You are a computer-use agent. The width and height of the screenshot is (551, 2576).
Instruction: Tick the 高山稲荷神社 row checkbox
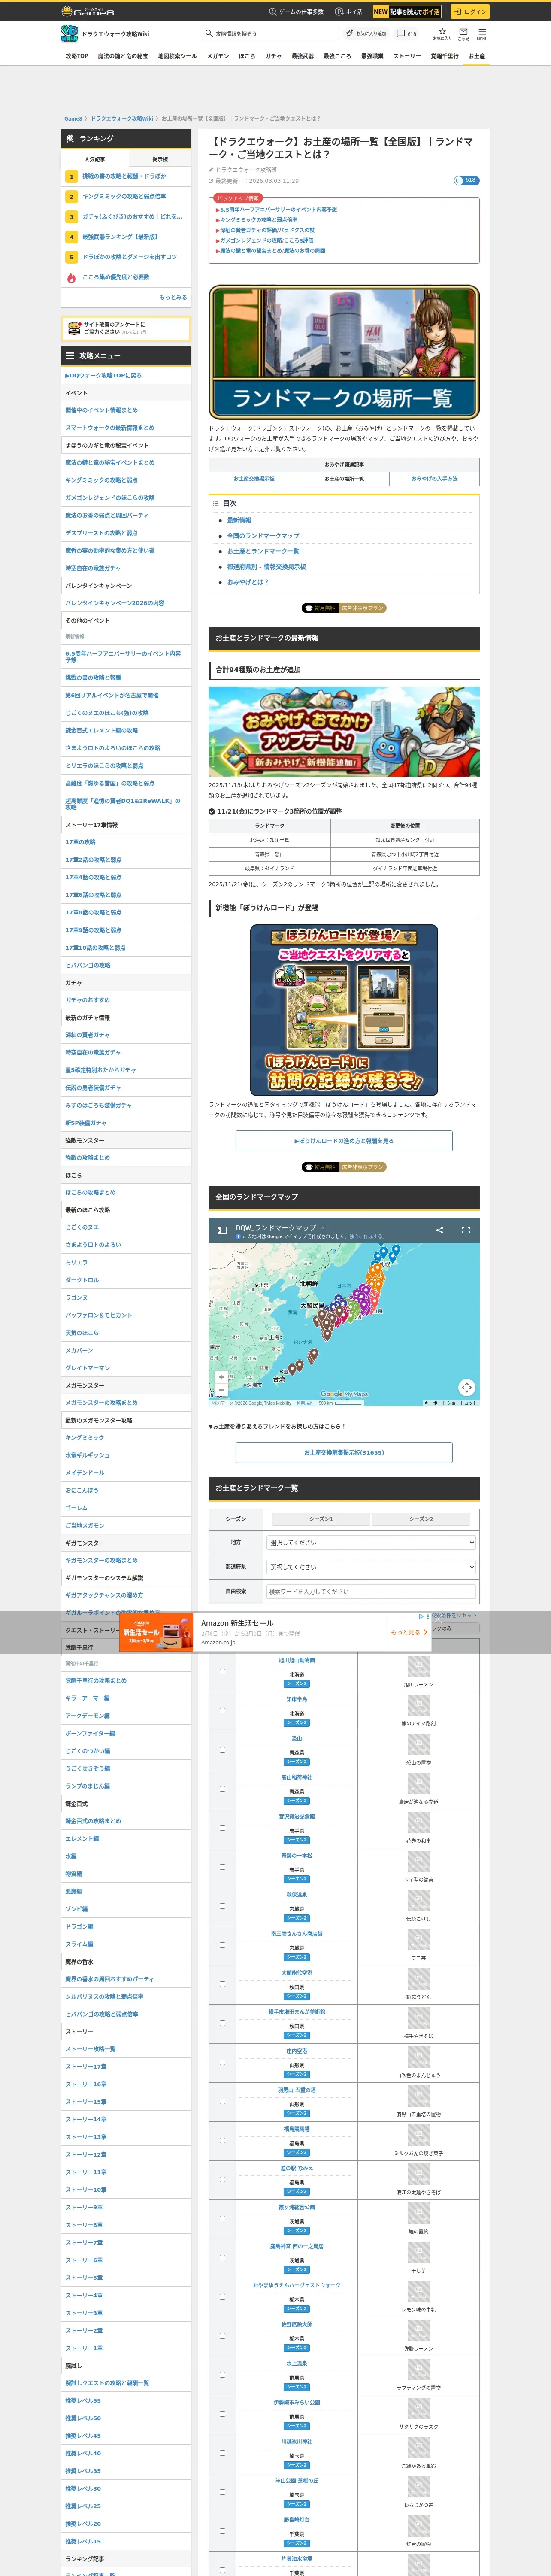(222, 1789)
